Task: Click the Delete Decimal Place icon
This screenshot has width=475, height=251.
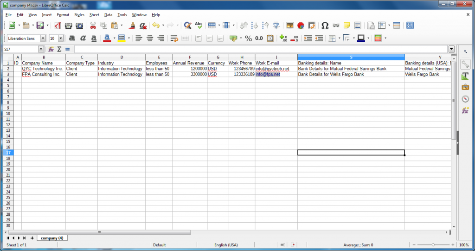Action: click(294, 38)
